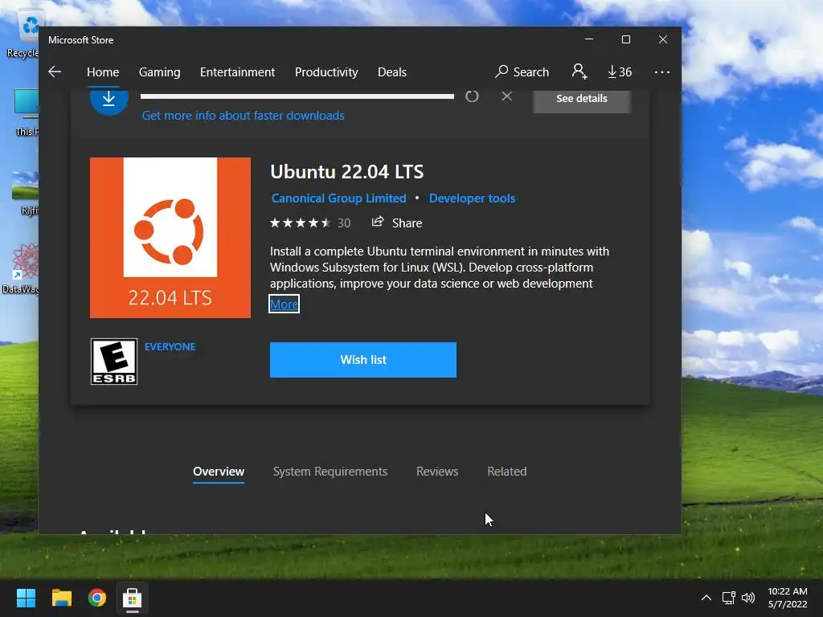823x617 pixels.
Task: Switch to the Gaming tab
Action: (160, 72)
